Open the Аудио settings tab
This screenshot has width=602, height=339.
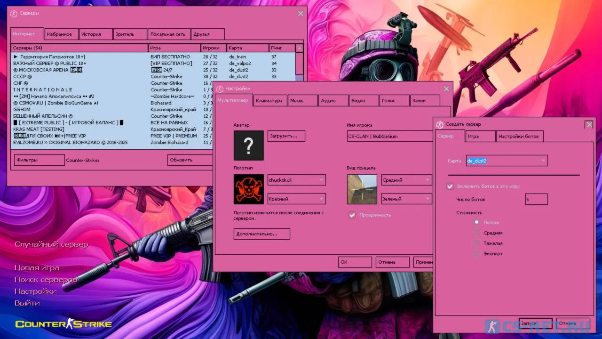tap(333, 100)
